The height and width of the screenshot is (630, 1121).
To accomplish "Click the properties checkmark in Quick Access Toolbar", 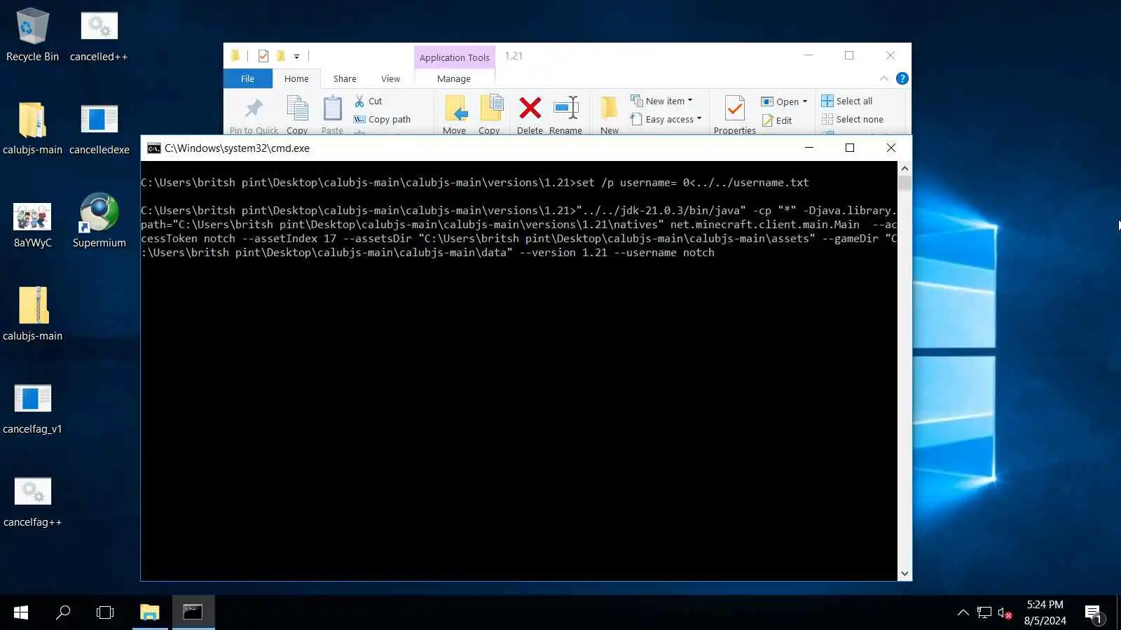I will pyautogui.click(x=263, y=56).
